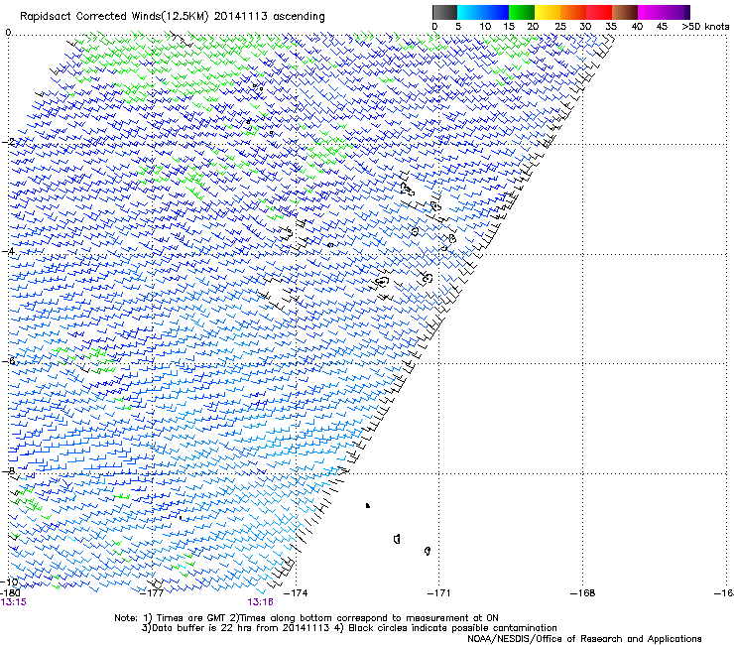Click the '15' legend label

pyautogui.click(x=509, y=27)
